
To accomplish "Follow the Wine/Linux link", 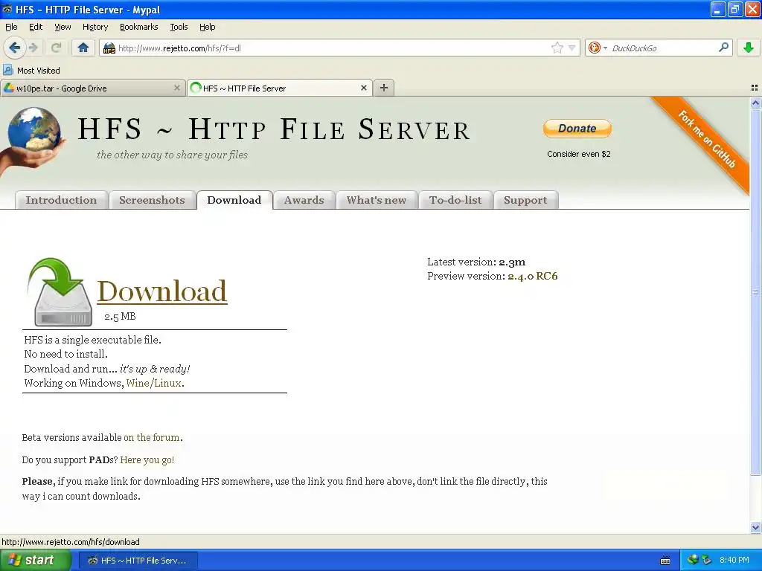I will [x=153, y=383].
